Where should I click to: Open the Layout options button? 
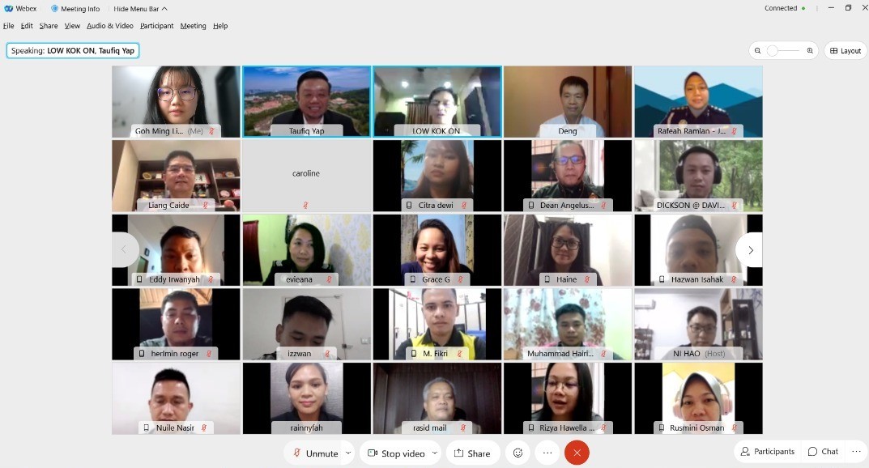[845, 51]
